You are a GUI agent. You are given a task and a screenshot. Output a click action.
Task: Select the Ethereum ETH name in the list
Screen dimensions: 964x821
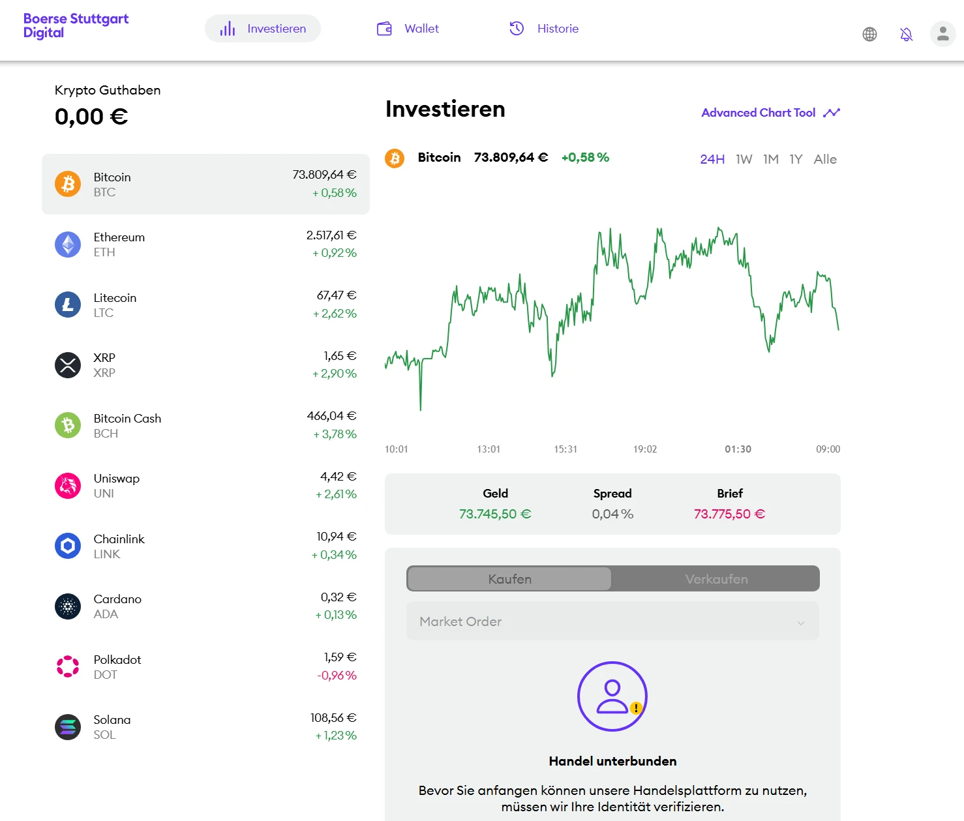[x=119, y=245]
